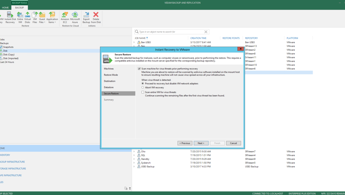Expand the SQL job row
This screenshot has width=345, height=195.
pyautogui.click(x=134, y=155)
